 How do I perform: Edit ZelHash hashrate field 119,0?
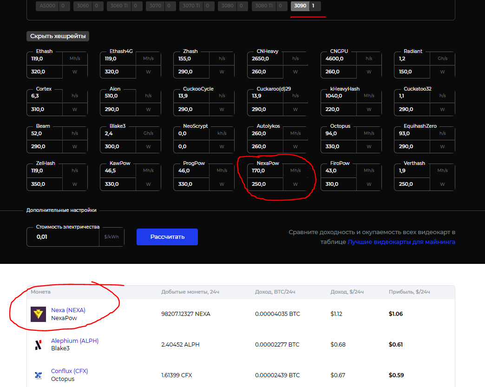click(x=45, y=171)
